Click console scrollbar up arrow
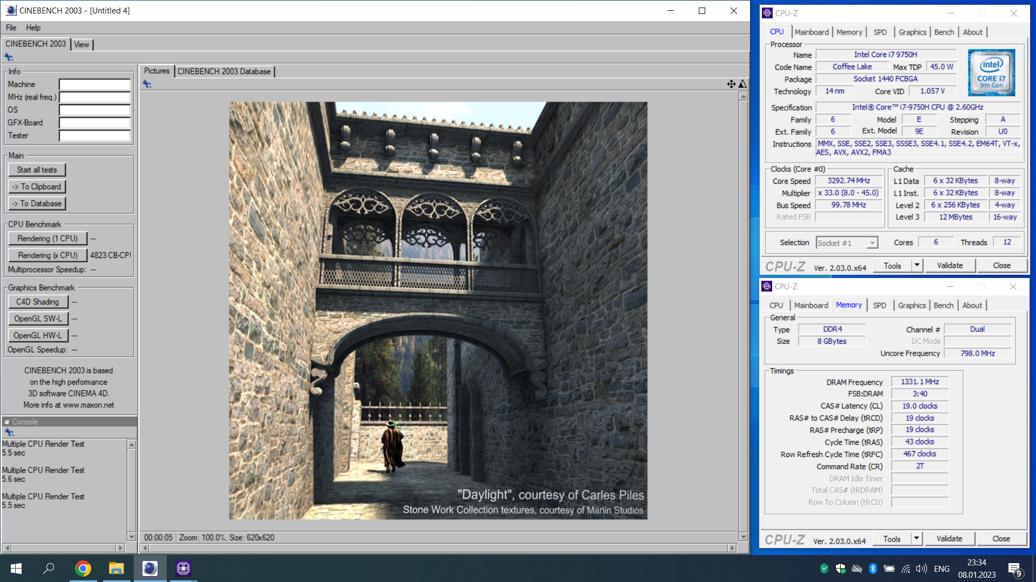 point(131,445)
